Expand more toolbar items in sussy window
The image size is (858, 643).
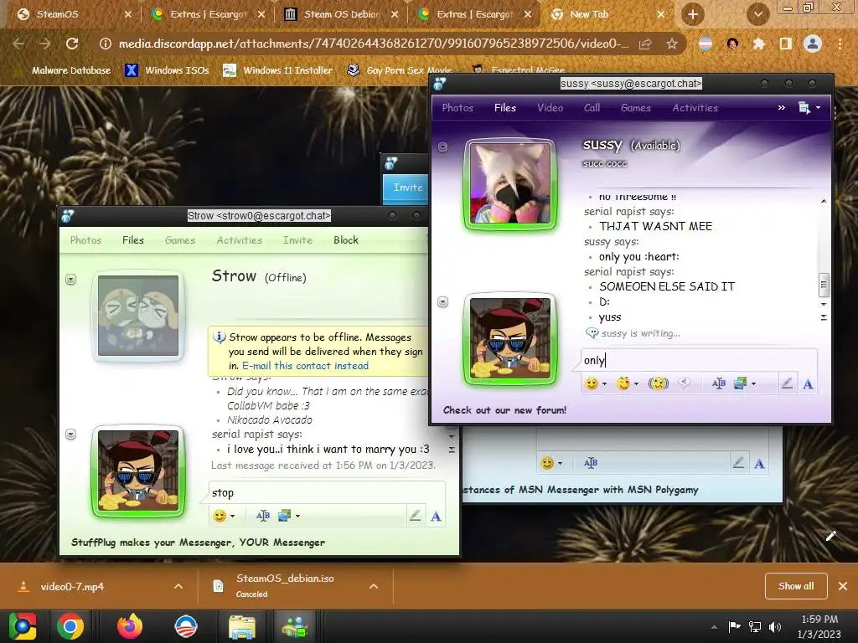[782, 108]
